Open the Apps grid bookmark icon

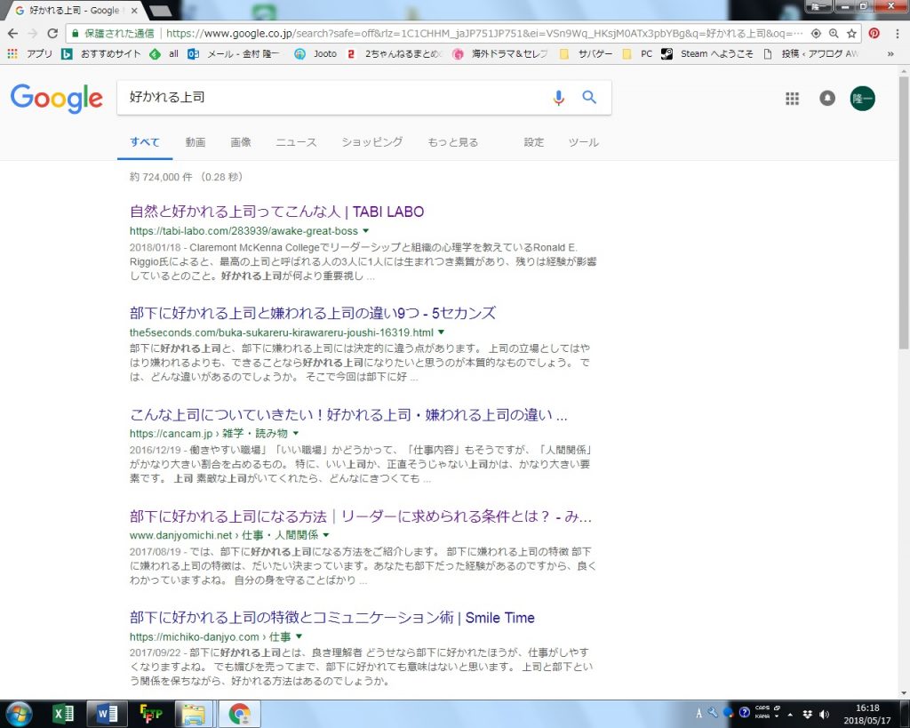[12, 54]
